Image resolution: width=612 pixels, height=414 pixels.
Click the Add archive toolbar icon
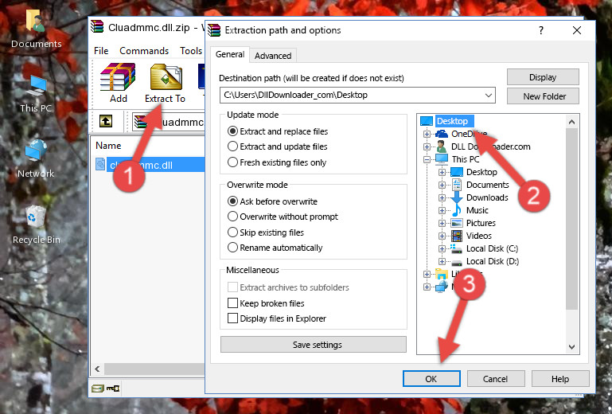[118, 77]
